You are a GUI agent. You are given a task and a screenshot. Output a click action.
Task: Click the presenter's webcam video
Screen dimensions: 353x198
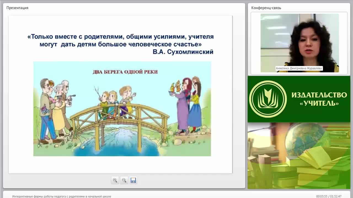tap(300, 43)
